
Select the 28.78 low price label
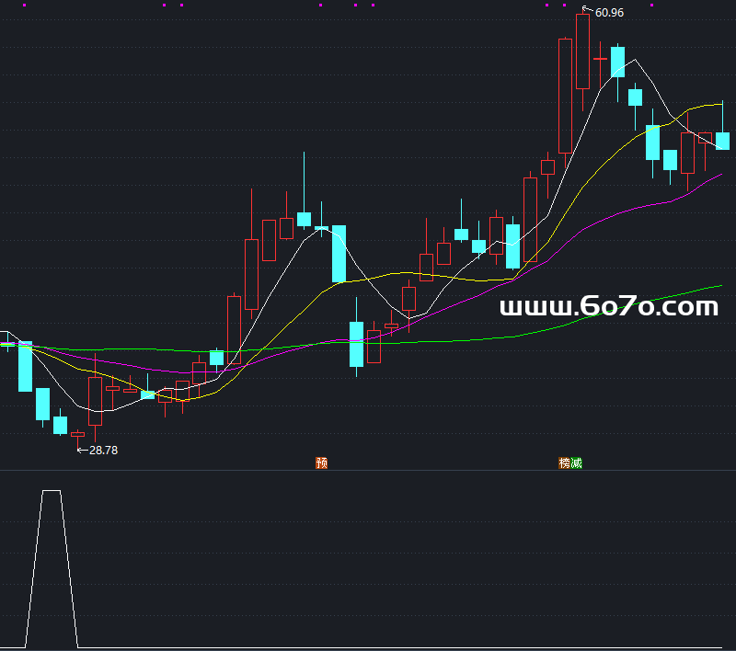[x=103, y=451]
